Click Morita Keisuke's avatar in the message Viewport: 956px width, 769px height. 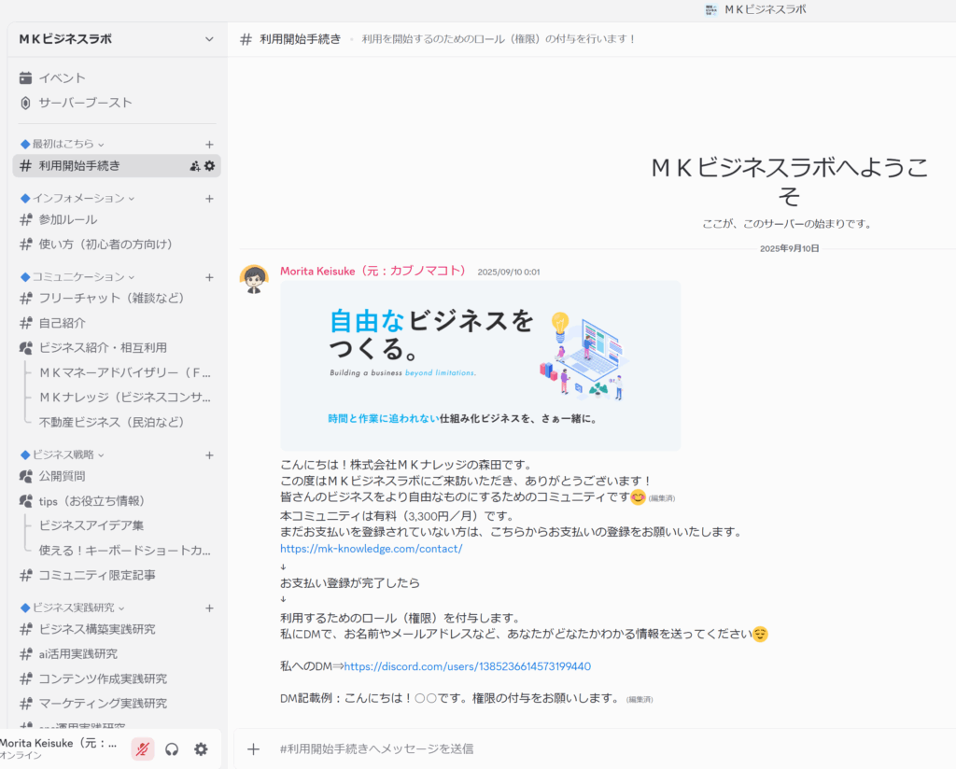254,279
